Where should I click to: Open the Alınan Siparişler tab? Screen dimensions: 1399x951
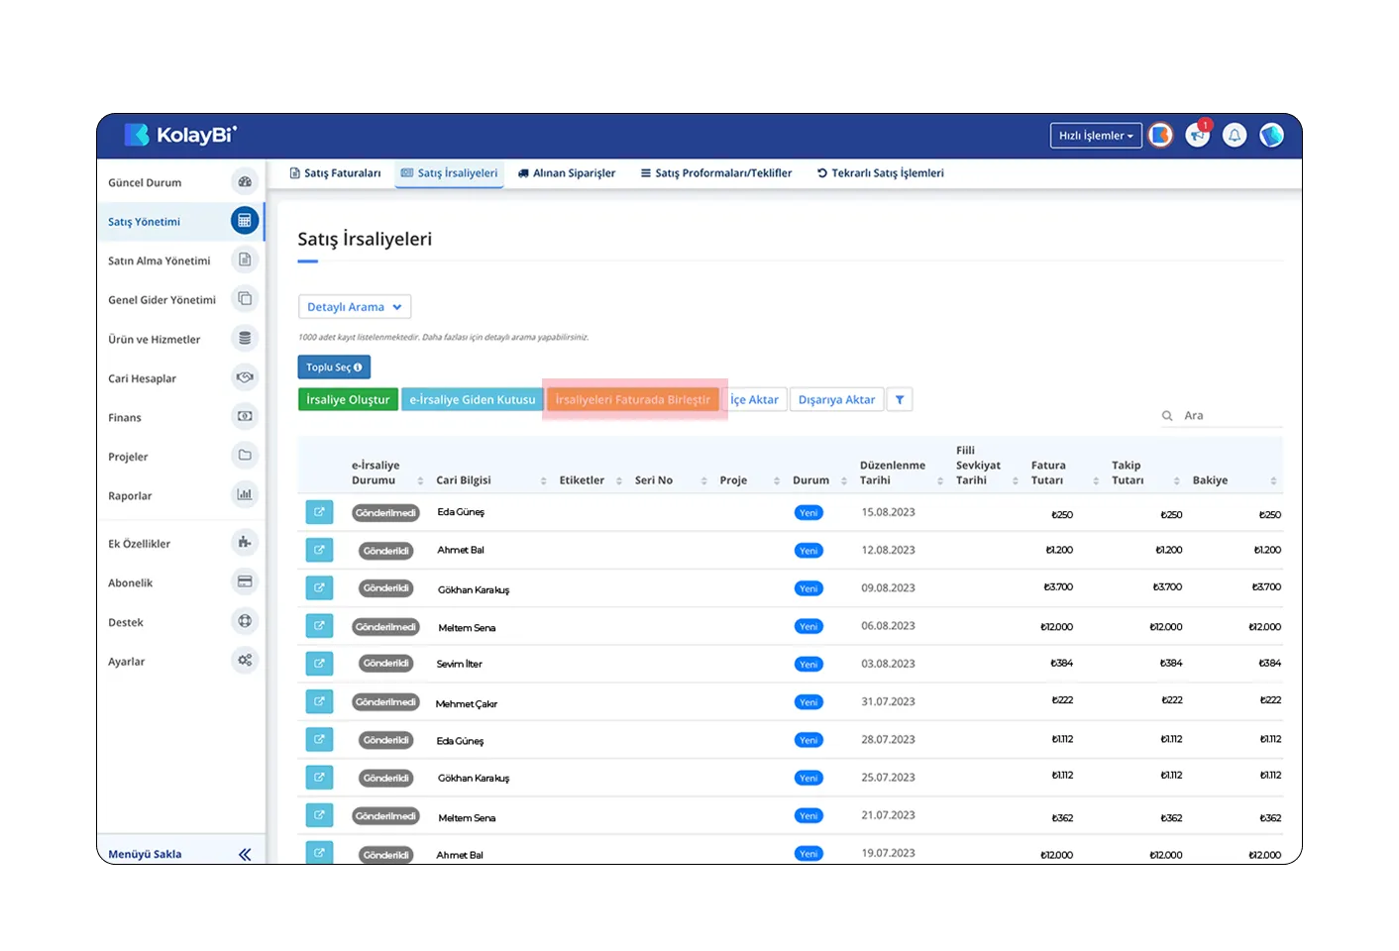(567, 173)
